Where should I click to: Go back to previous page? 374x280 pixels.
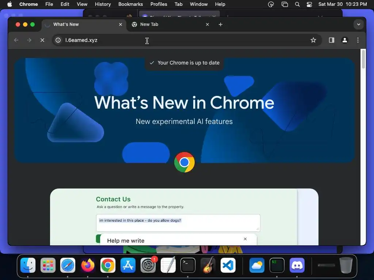[16, 40]
